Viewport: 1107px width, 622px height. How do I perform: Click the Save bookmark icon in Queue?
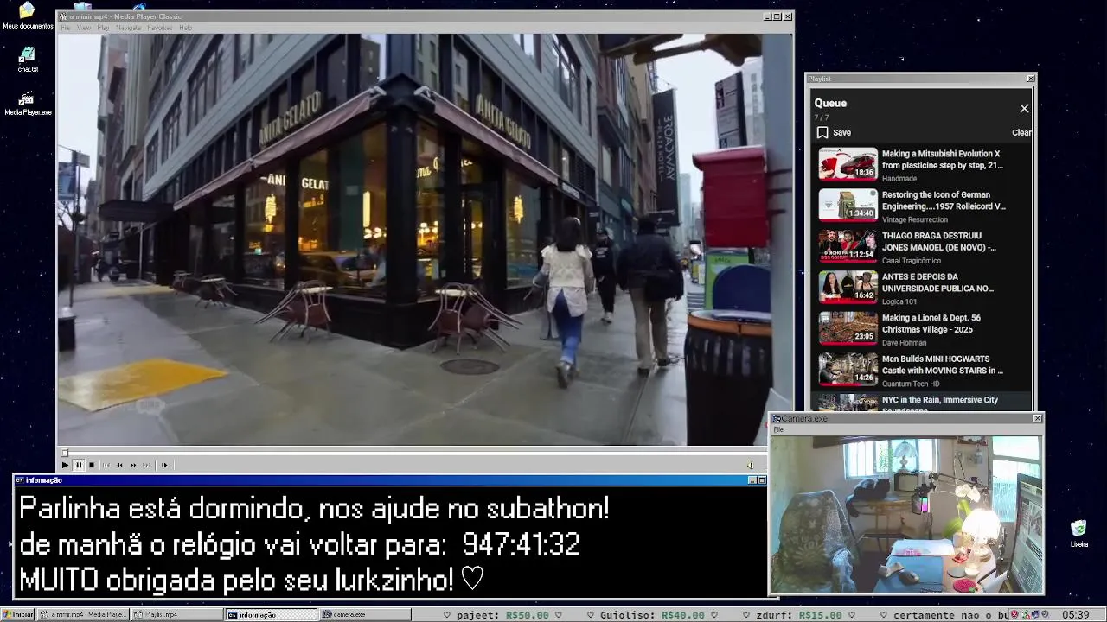[x=822, y=133]
